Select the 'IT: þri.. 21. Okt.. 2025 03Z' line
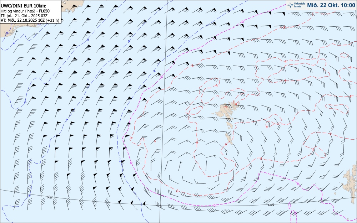Image resolution: width=357 pixels, height=223 pixels. (x=24, y=16)
